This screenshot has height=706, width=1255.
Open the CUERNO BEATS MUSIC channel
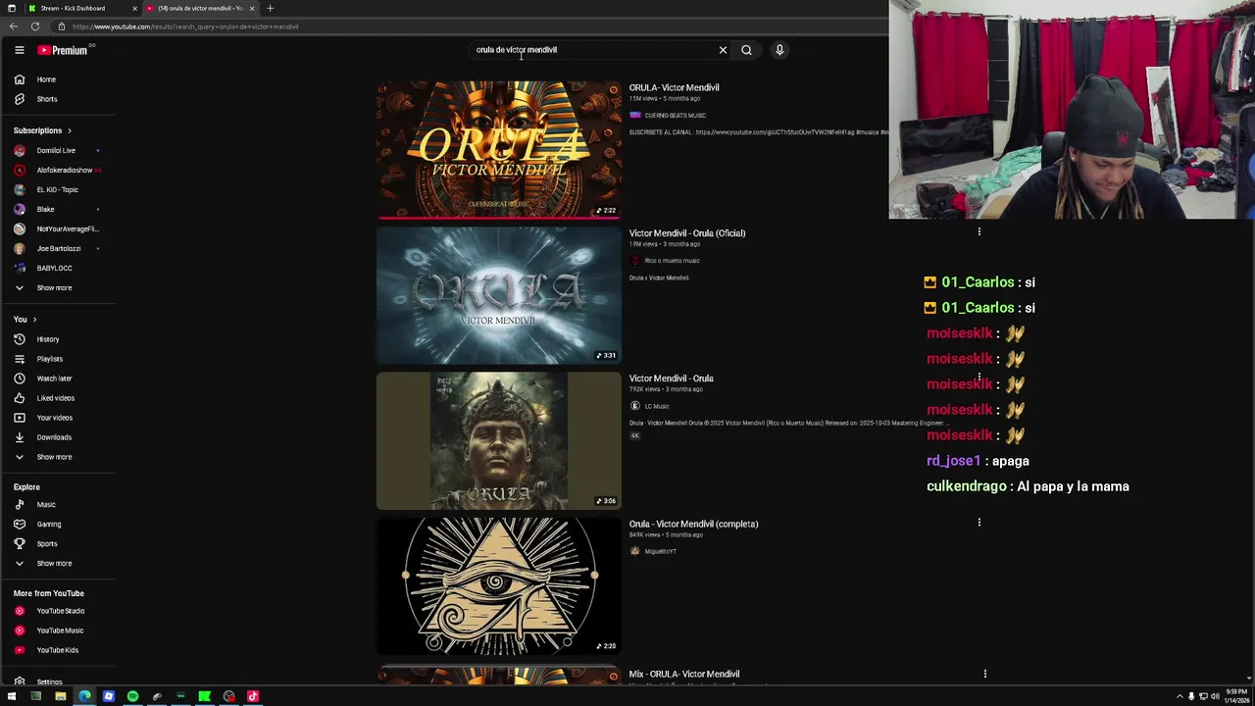tap(675, 116)
